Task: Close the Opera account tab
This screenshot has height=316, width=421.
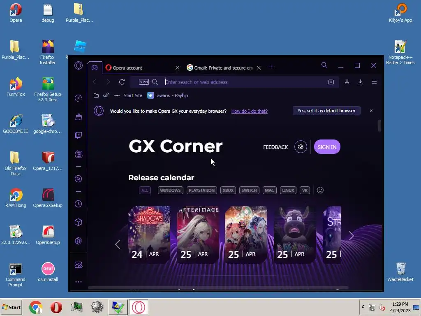Action: (x=177, y=68)
